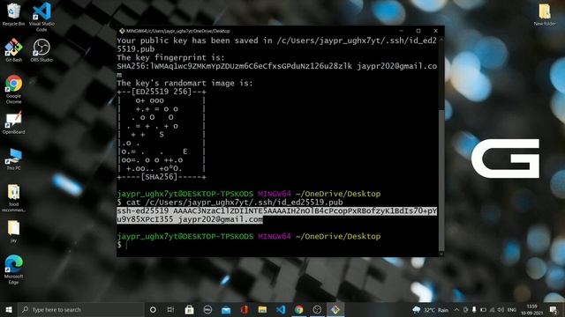Click the 'The key fingerprint is:' line

click(170, 57)
